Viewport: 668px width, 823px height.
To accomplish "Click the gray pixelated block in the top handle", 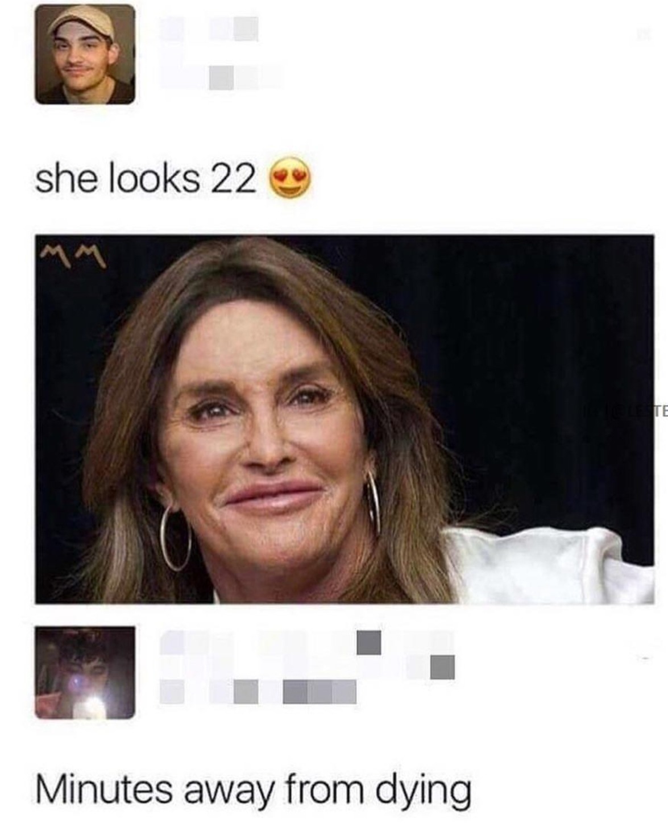I will 221,77.
